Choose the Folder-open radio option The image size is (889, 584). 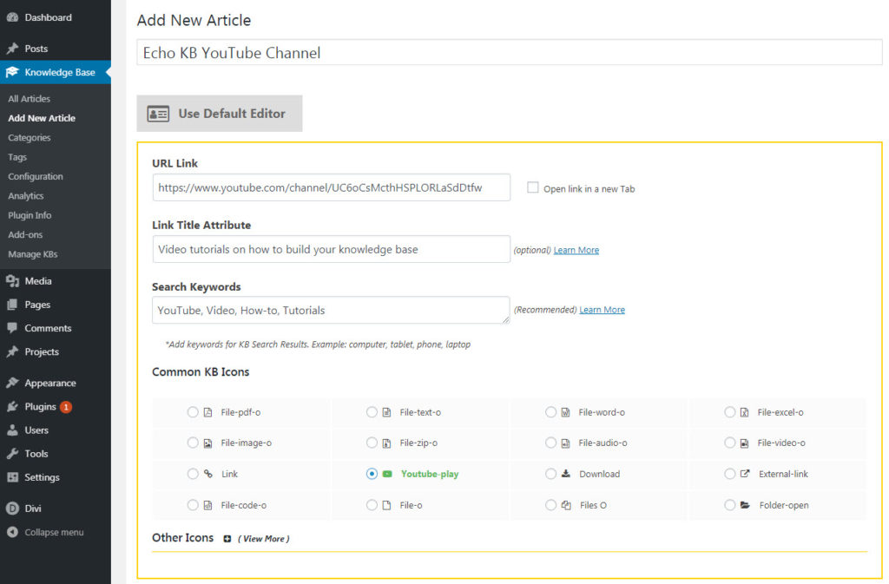729,505
